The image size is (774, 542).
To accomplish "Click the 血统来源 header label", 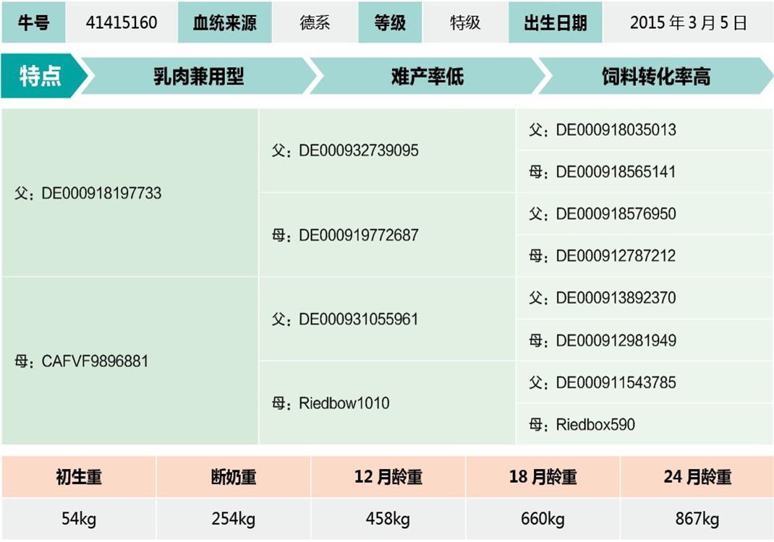I will pos(224,22).
